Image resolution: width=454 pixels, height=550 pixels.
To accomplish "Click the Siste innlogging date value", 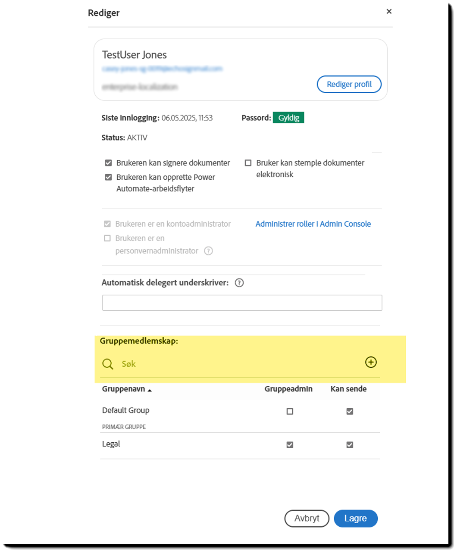I will [x=187, y=118].
